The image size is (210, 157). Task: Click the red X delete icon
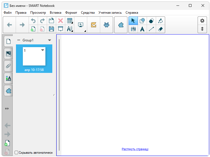61,21
